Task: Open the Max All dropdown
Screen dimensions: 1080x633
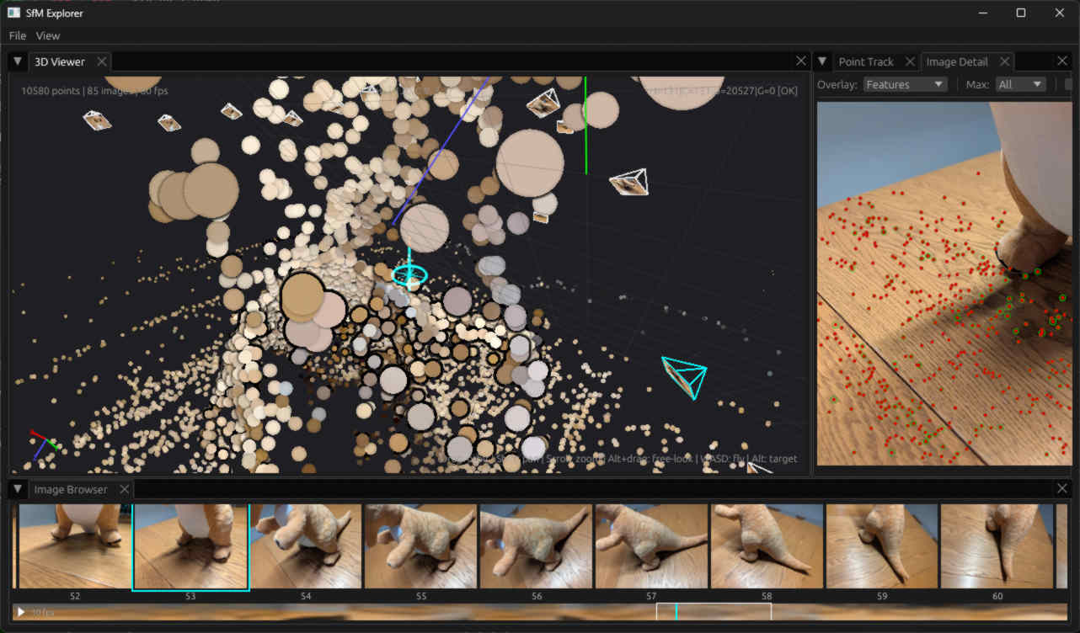Action: click(x=1020, y=84)
